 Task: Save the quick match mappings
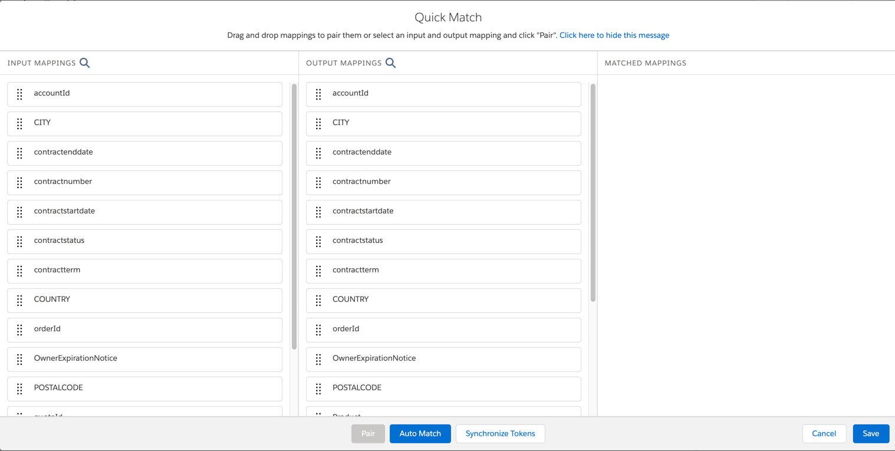click(870, 433)
